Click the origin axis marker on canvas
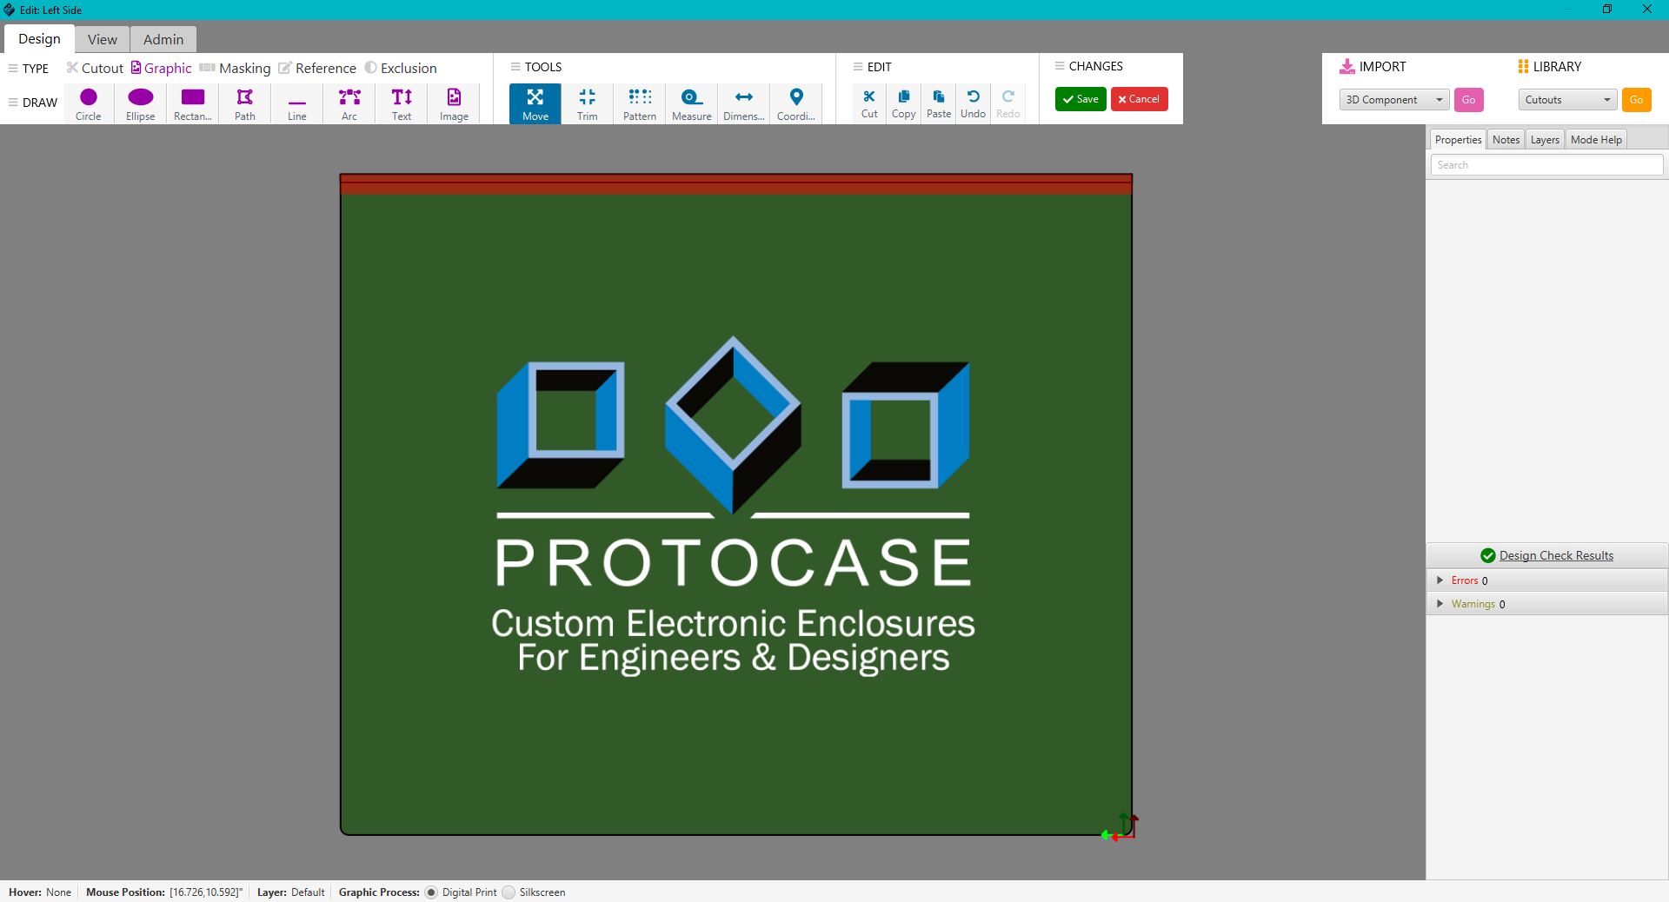Image resolution: width=1669 pixels, height=902 pixels. 1121,827
